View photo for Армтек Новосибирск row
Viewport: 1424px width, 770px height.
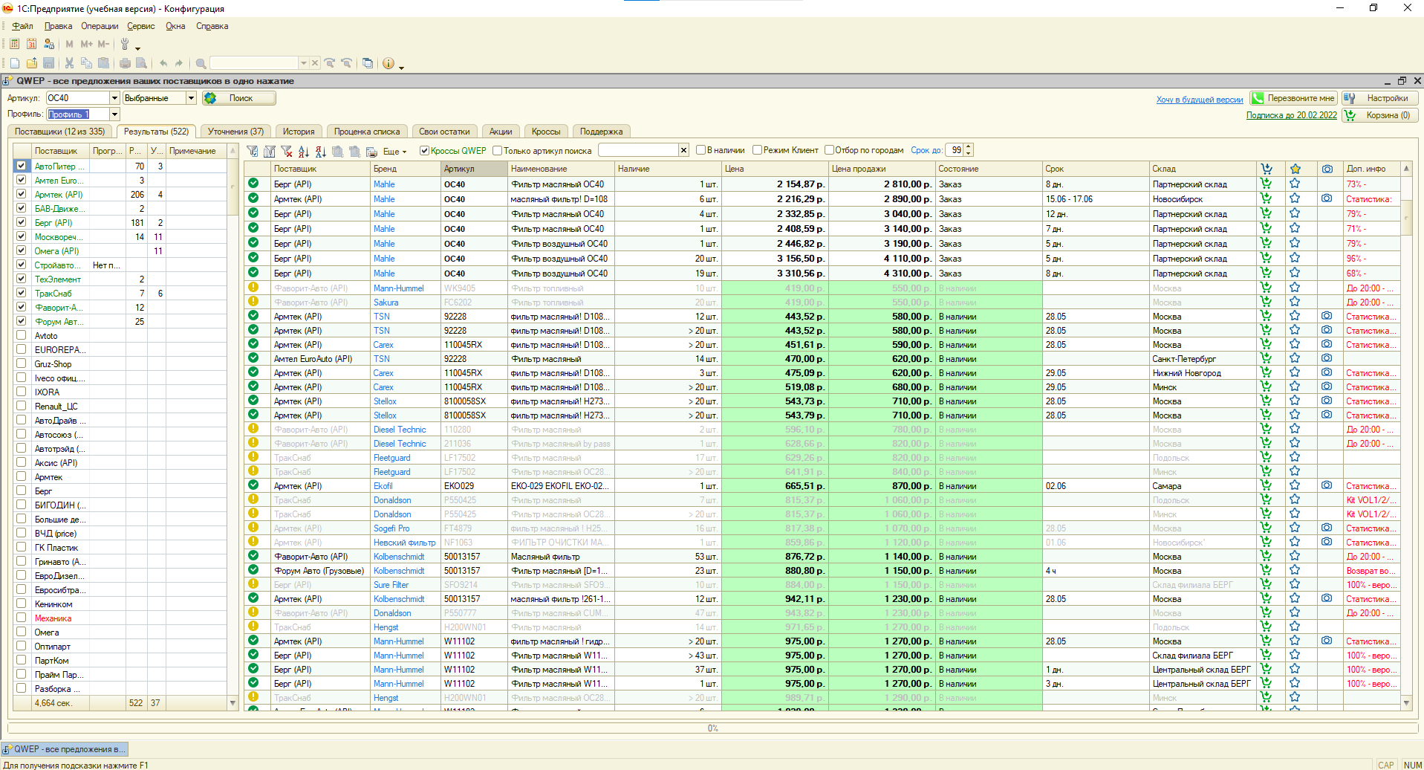(x=1327, y=198)
